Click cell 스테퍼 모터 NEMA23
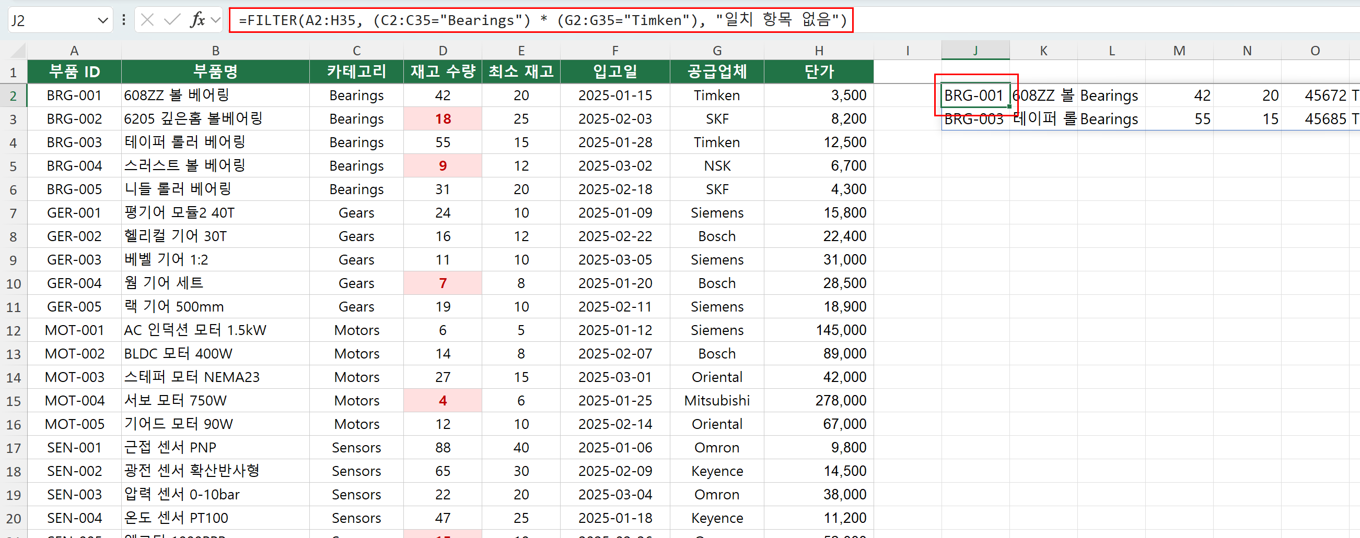Image resolution: width=1360 pixels, height=538 pixels. point(215,377)
